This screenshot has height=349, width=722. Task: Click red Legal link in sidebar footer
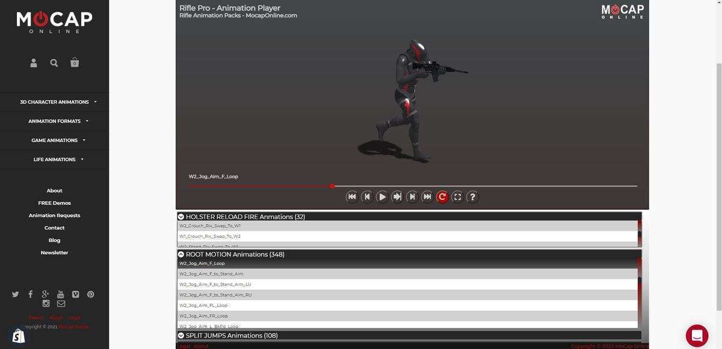point(74,318)
